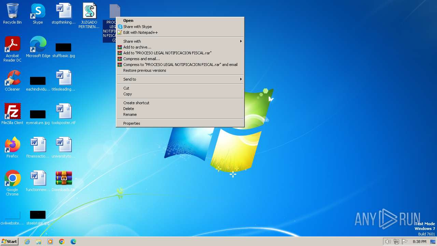Image resolution: width=437 pixels, height=246 pixels.
Task: Select the toolsposter.rtf document icon
Action: 64,114
